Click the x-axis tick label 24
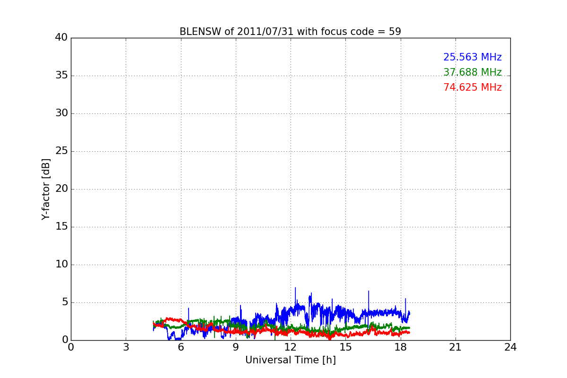The height and width of the screenshot is (378, 567). point(510,347)
